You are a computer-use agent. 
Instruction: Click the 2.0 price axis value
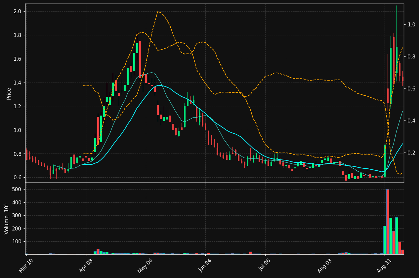pos(18,12)
